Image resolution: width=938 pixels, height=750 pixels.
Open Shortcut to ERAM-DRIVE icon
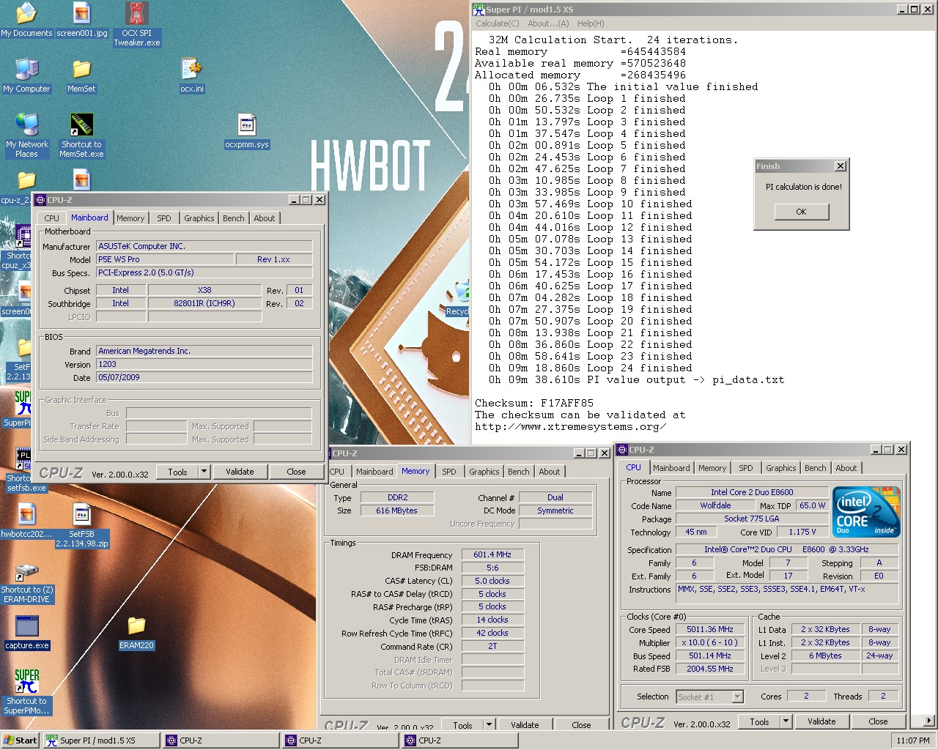[26, 583]
